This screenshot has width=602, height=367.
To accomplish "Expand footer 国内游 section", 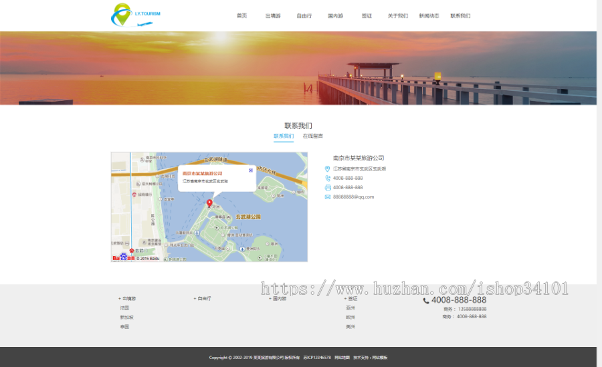I will [x=278, y=298].
